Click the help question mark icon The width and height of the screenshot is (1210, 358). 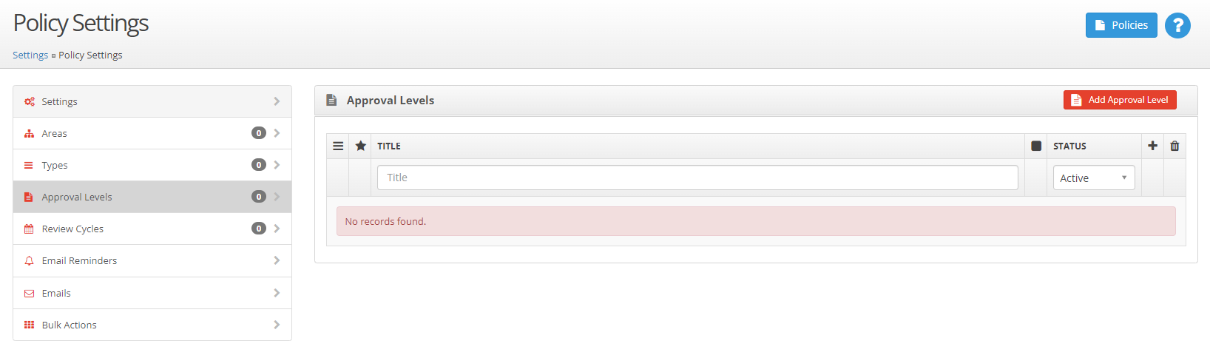[x=1177, y=26]
